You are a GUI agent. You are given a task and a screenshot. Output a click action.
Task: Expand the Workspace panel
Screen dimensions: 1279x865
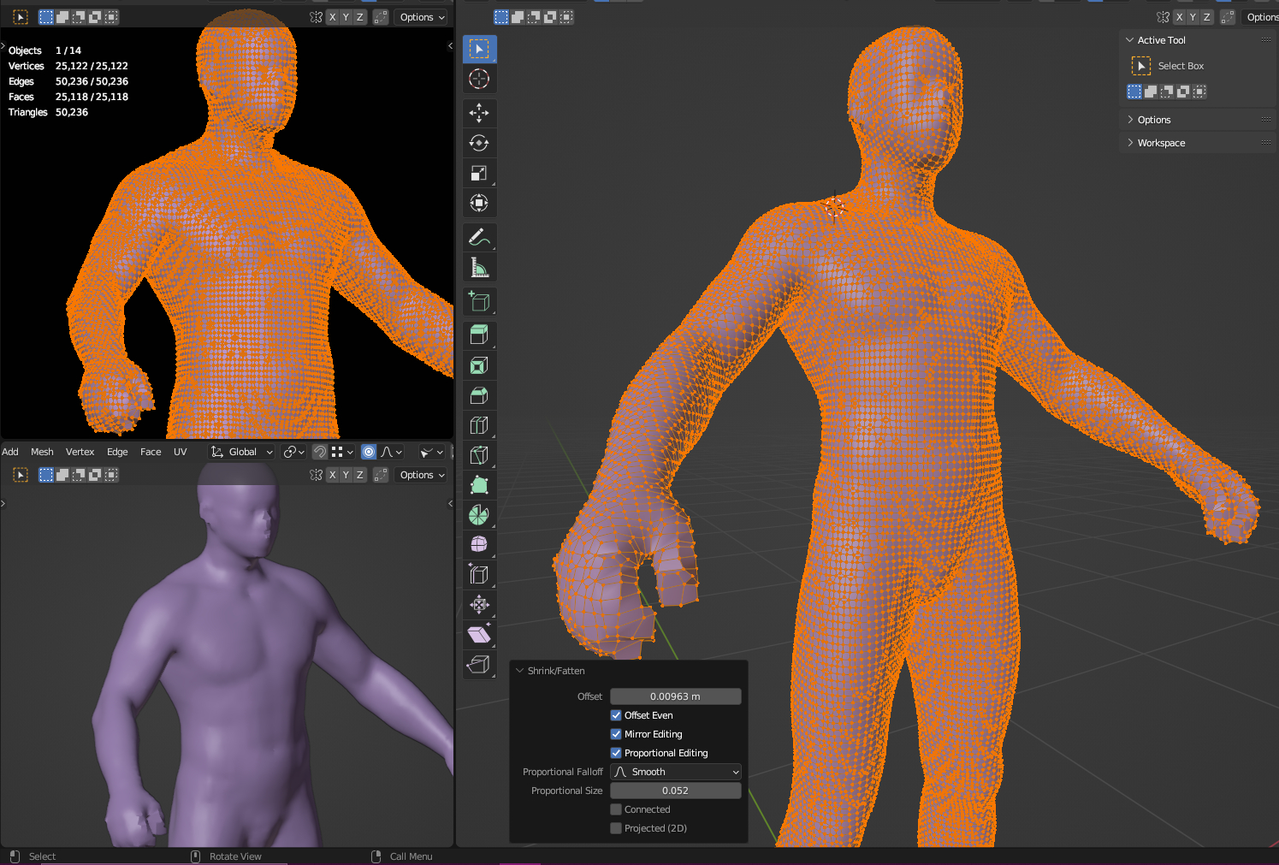point(1161,143)
